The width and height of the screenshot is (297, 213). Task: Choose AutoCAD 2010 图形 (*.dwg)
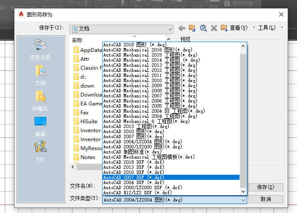pyautogui.click(x=171, y=132)
